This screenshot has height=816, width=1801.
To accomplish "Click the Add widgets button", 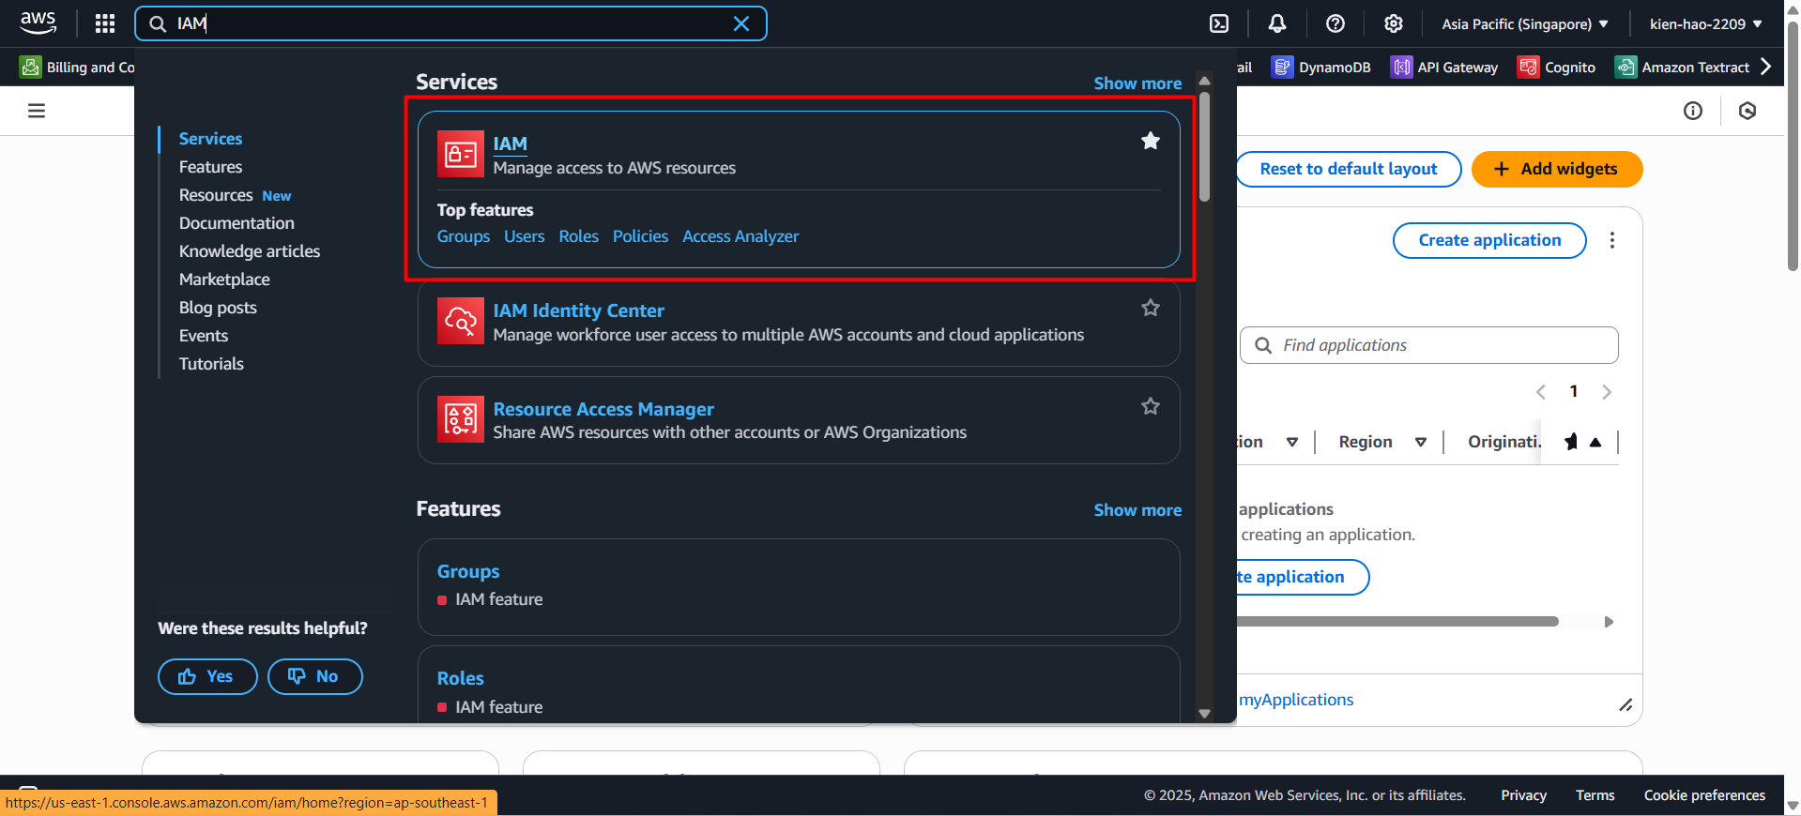I will coord(1557,169).
